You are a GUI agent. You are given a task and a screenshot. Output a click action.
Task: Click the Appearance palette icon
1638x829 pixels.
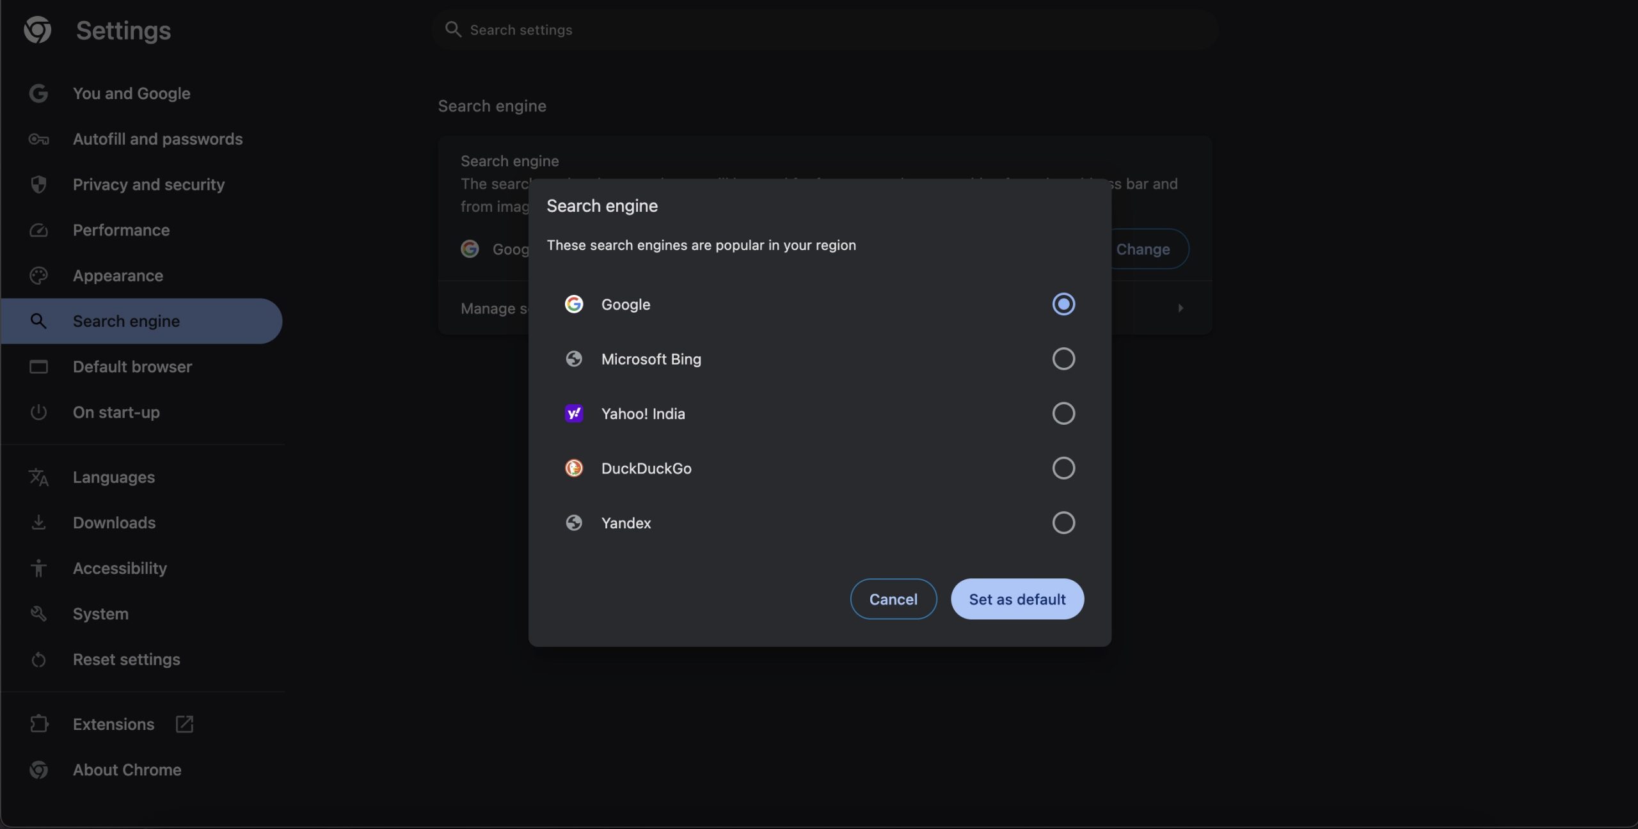[38, 276]
